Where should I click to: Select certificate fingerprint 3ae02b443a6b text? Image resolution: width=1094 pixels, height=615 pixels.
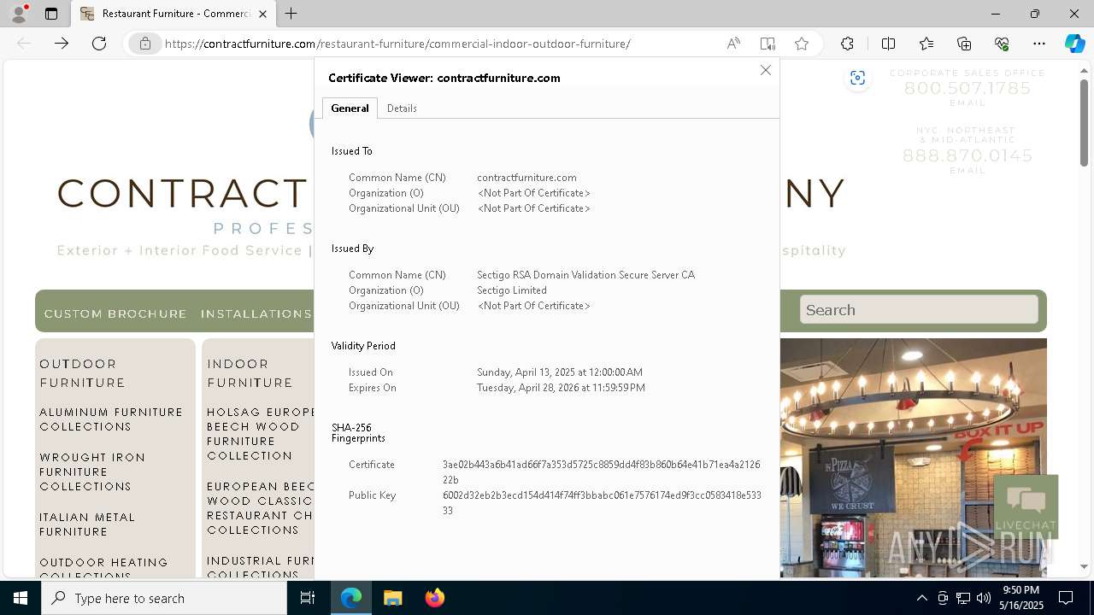601,472
